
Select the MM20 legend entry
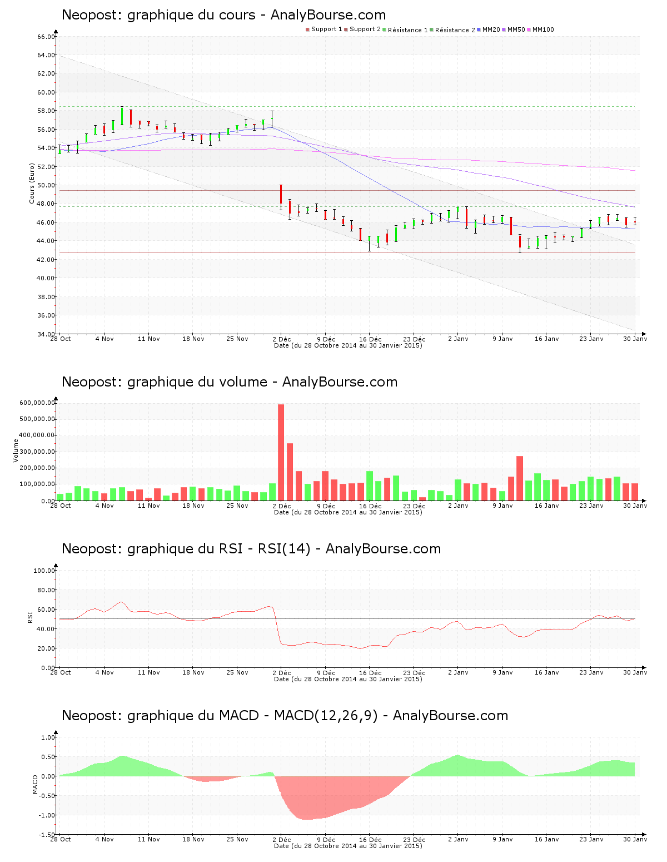click(x=489, y=29)
